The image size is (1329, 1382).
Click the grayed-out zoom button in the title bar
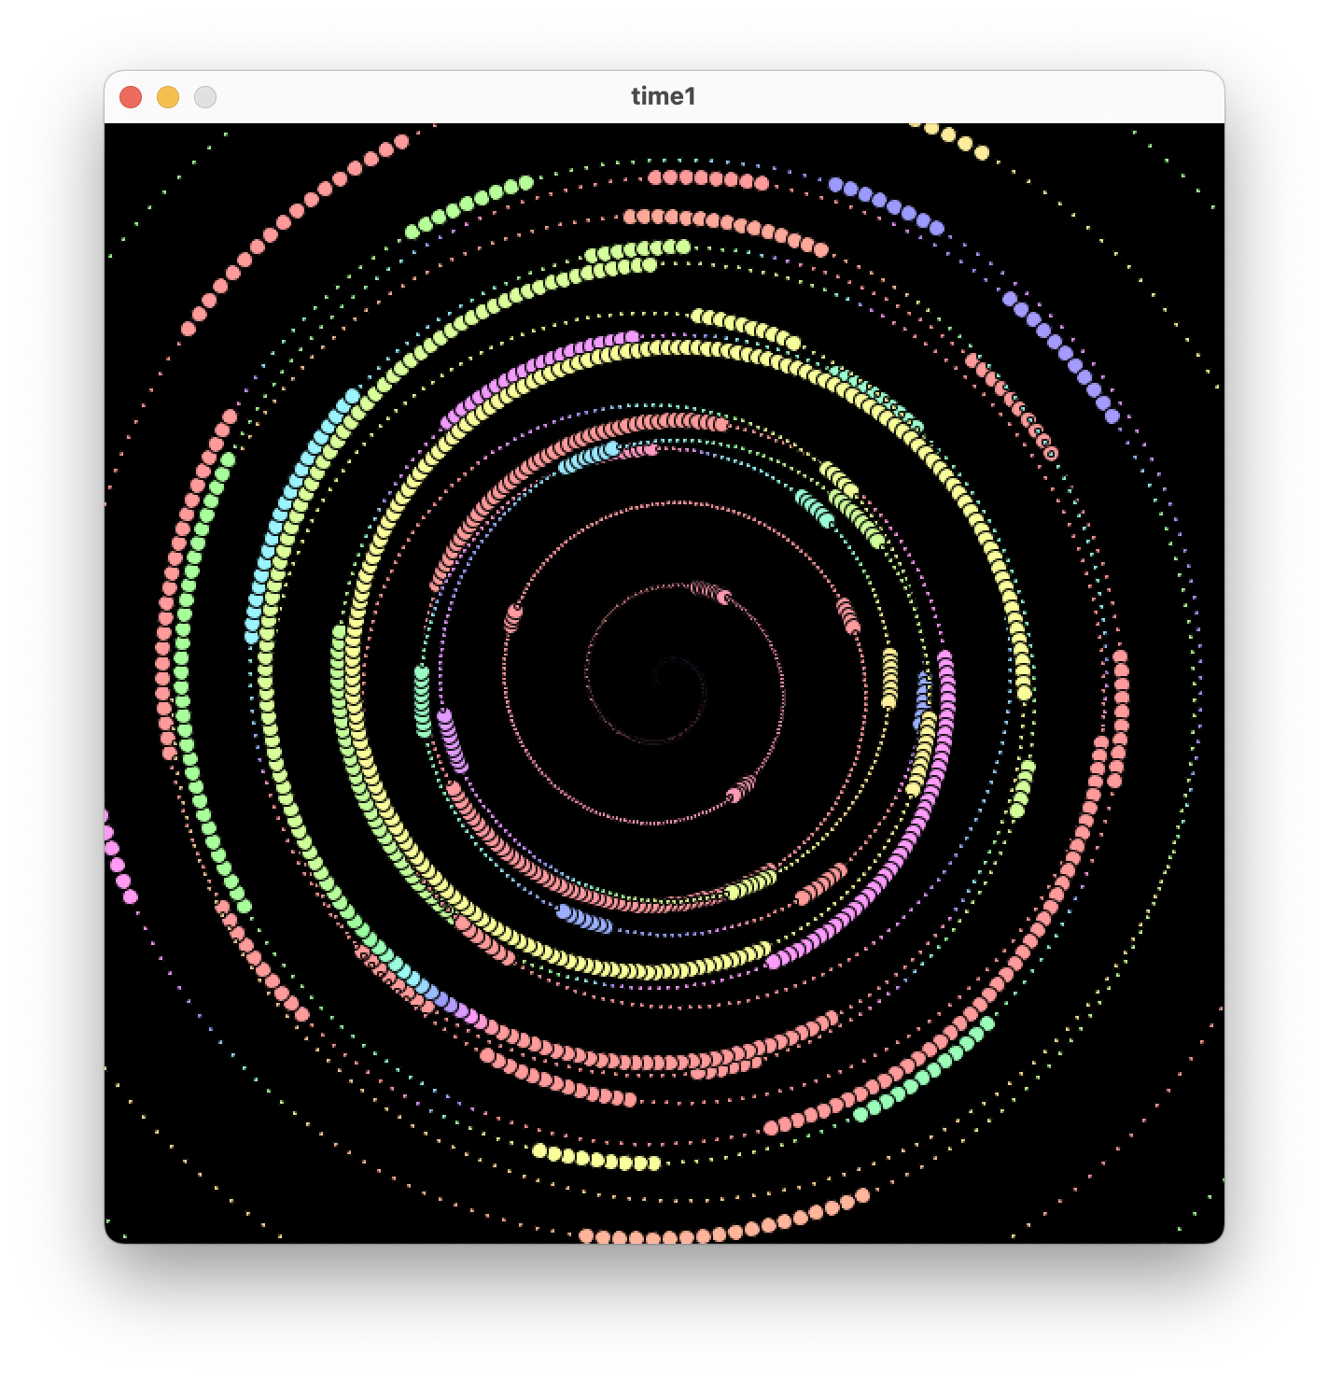point(205,97)
